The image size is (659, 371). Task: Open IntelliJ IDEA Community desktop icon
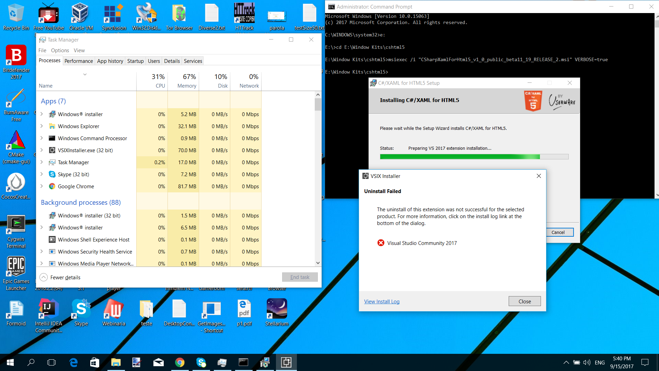pyautogui.click(x=48, y=316)
